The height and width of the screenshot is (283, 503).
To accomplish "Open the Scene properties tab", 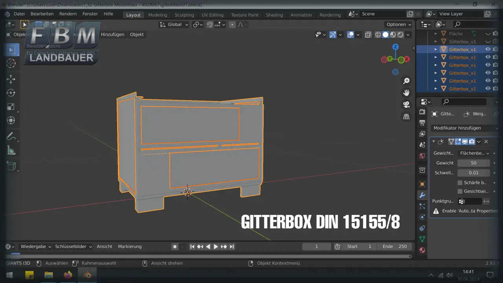I will point(422,145).
